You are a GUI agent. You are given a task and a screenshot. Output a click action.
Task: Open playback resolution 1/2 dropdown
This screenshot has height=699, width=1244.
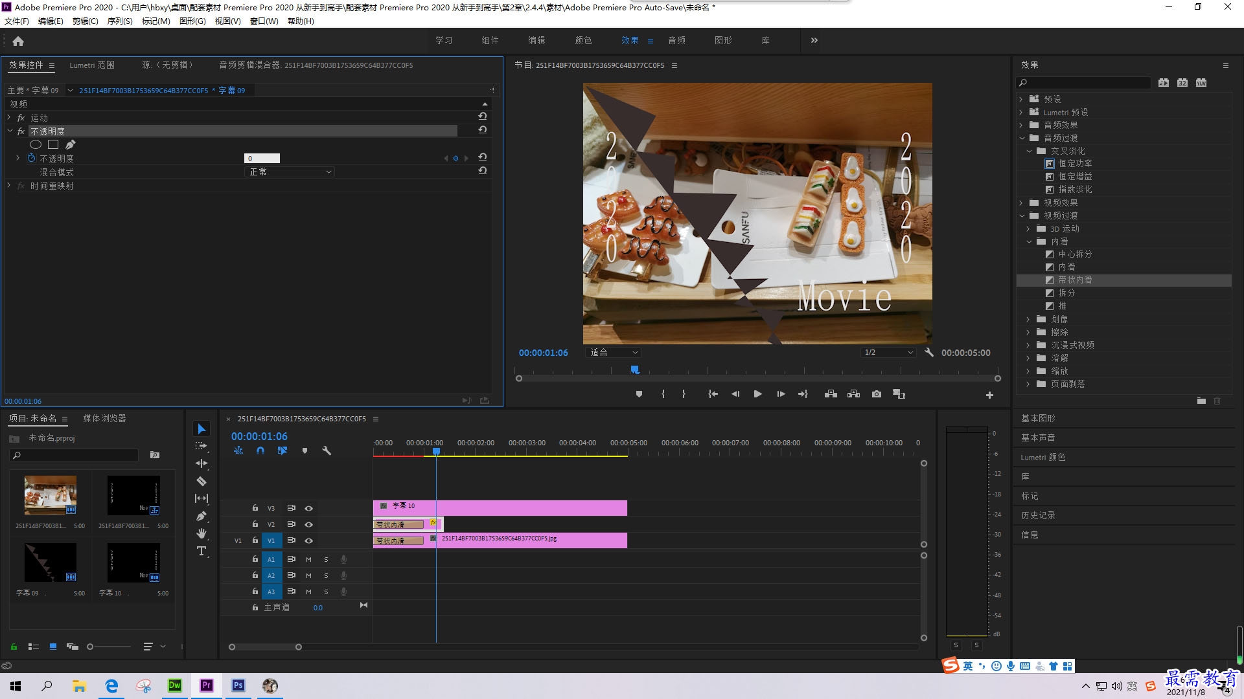[888, 353]
